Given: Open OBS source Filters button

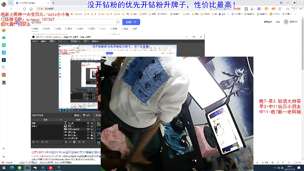Looking at the screenshot, I should (x=87, y=115).
